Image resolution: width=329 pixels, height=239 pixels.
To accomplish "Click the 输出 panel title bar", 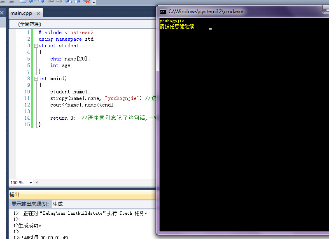I will pos(82,195).
